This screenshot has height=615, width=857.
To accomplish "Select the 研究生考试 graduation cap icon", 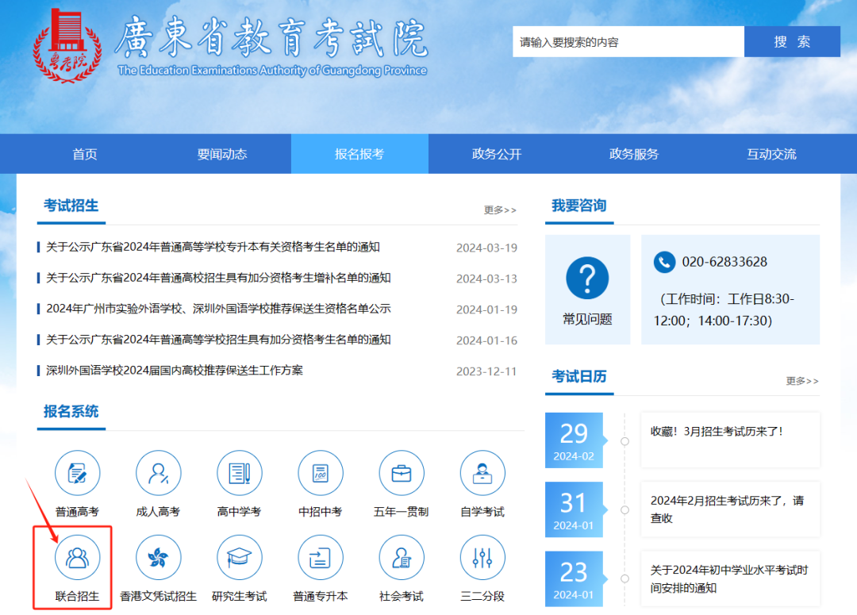I will tap(239, 558).
